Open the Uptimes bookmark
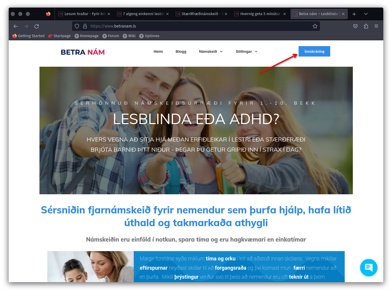 click(149, 36)
